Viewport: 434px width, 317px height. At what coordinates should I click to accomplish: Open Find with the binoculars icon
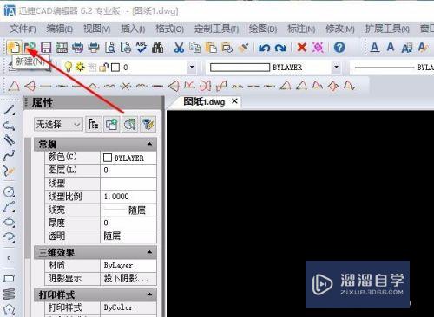click(158, 48)
